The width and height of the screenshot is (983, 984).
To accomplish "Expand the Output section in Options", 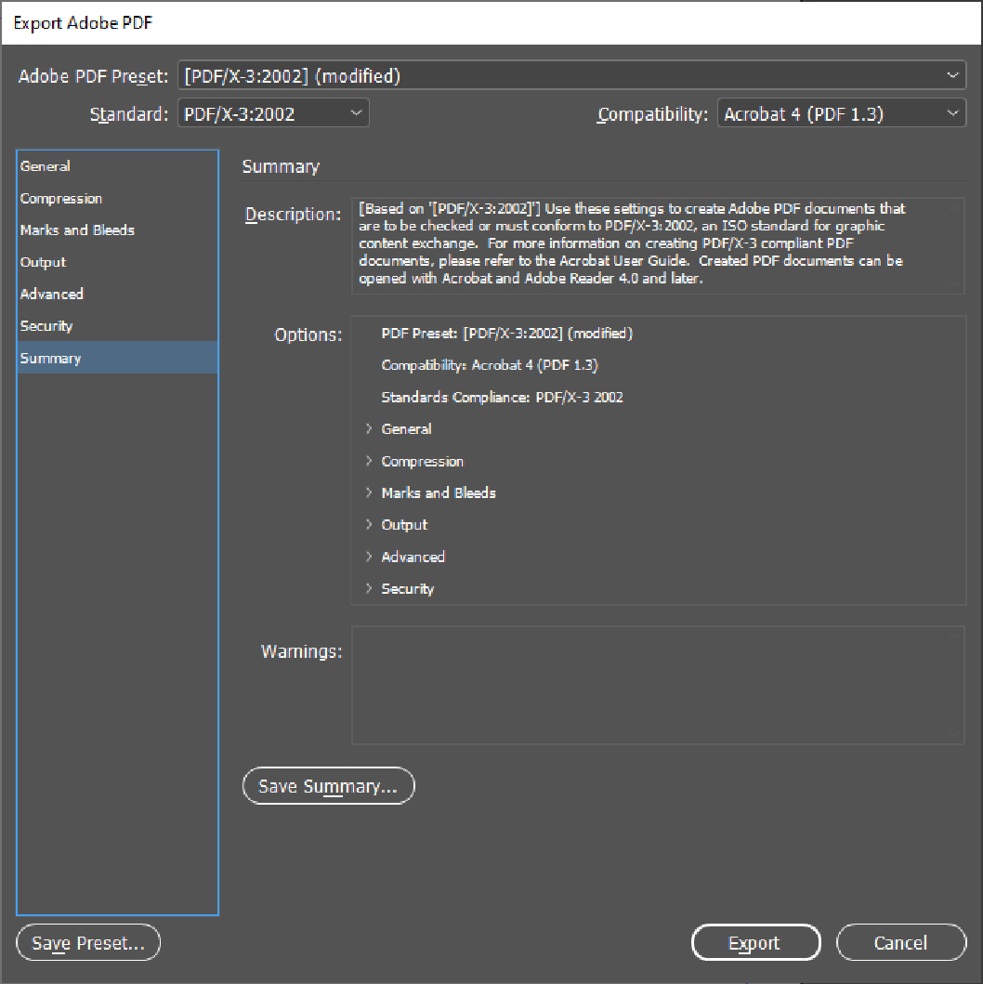I will (369, 525).
